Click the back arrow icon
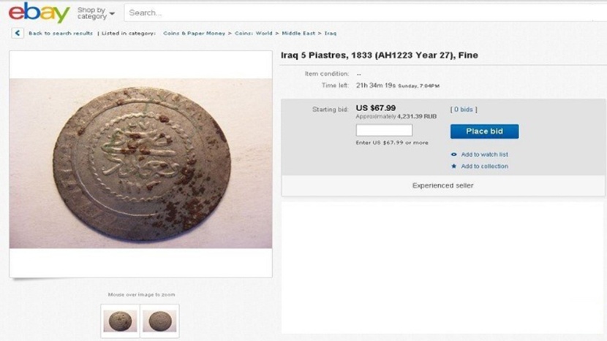The width and height of the screenshot is (607, 341). 18,33
